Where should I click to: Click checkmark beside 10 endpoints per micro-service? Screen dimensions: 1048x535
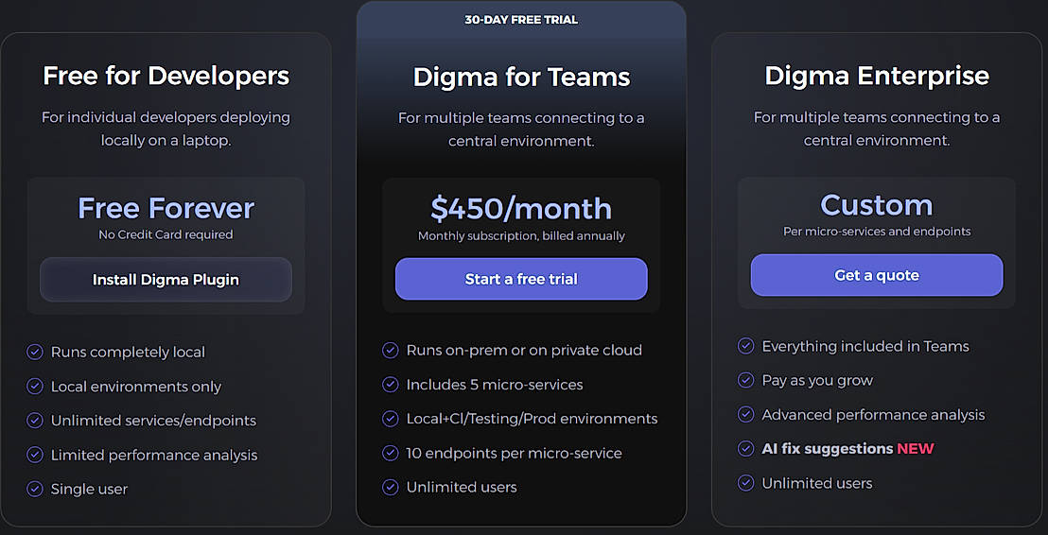click(x=390, y=453)
